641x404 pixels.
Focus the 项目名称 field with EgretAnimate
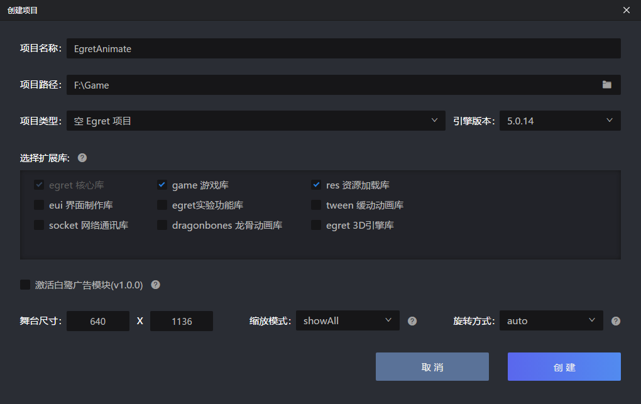(x=343, y=48)
